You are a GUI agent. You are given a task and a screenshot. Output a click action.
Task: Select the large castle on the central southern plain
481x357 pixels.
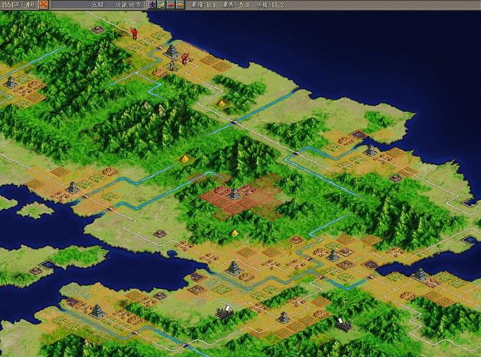tap(234, 268)
